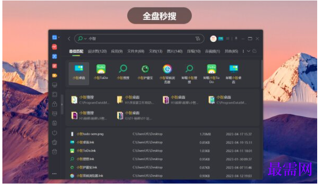This screenshot has width=321, height=184.
Task: Click the small desktop icon beside avatar
Action: (x=221, y=39)
